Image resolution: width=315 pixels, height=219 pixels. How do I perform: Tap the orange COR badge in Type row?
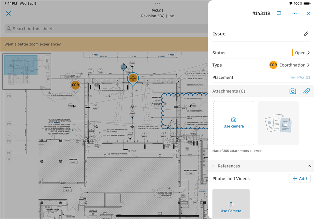pyautogui.click(x=273, y=65)
